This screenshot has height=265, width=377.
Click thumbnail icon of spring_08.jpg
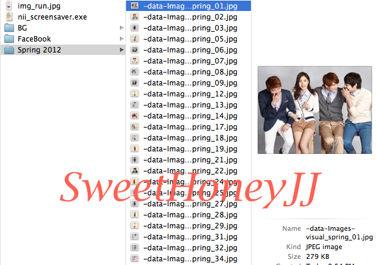tap(135, 71)
